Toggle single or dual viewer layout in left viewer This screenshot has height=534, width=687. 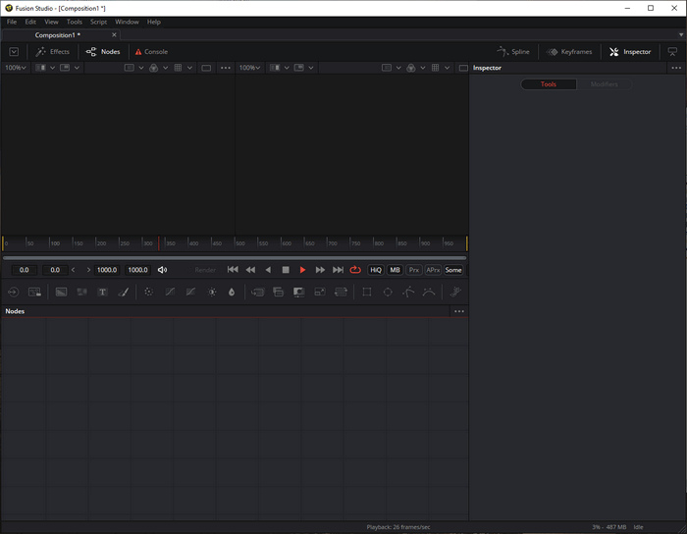click(206, 68)
